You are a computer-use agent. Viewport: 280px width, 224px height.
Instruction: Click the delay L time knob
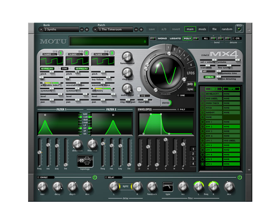tap(114, 186)
